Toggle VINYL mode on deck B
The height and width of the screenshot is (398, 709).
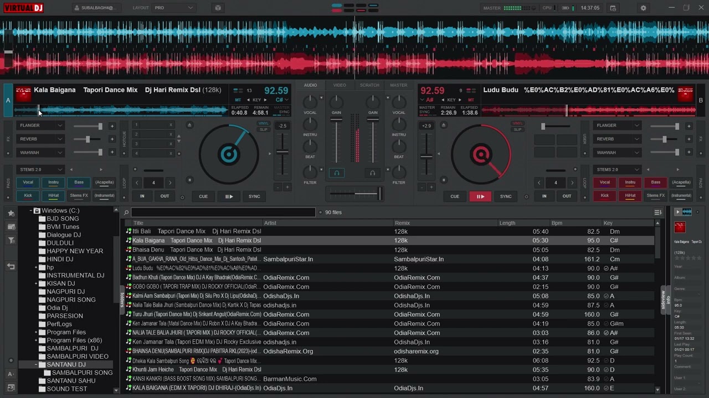(x=517, y=123)
